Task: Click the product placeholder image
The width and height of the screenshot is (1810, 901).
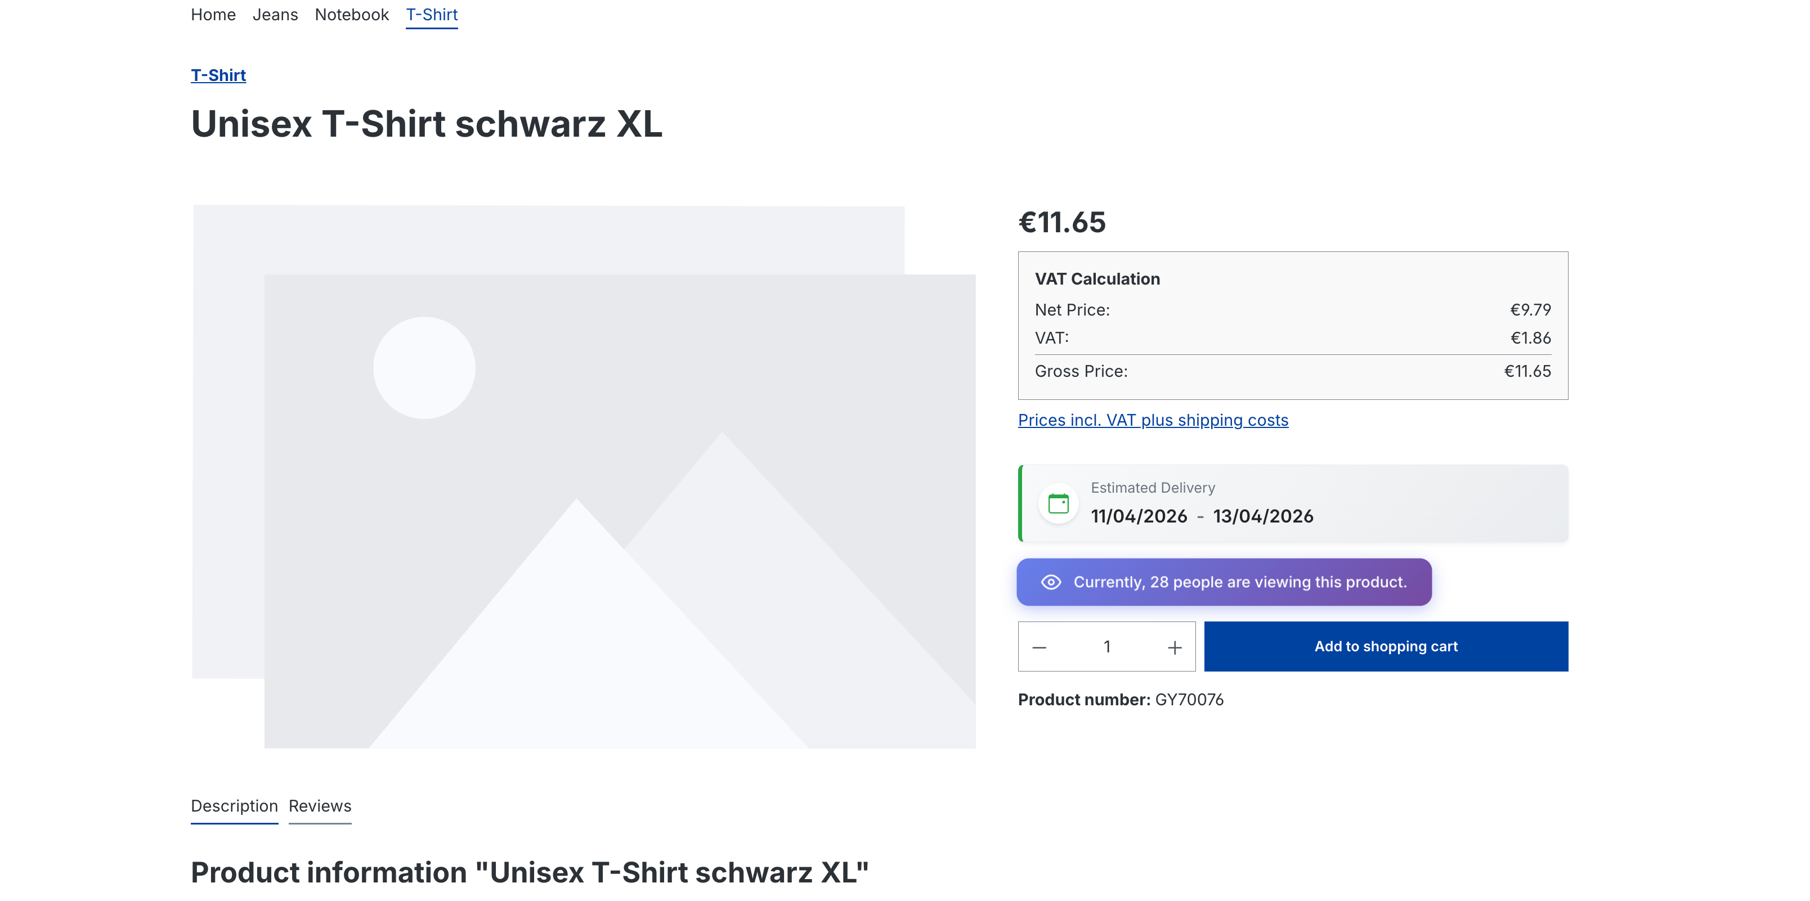Action: coord(583,477)
